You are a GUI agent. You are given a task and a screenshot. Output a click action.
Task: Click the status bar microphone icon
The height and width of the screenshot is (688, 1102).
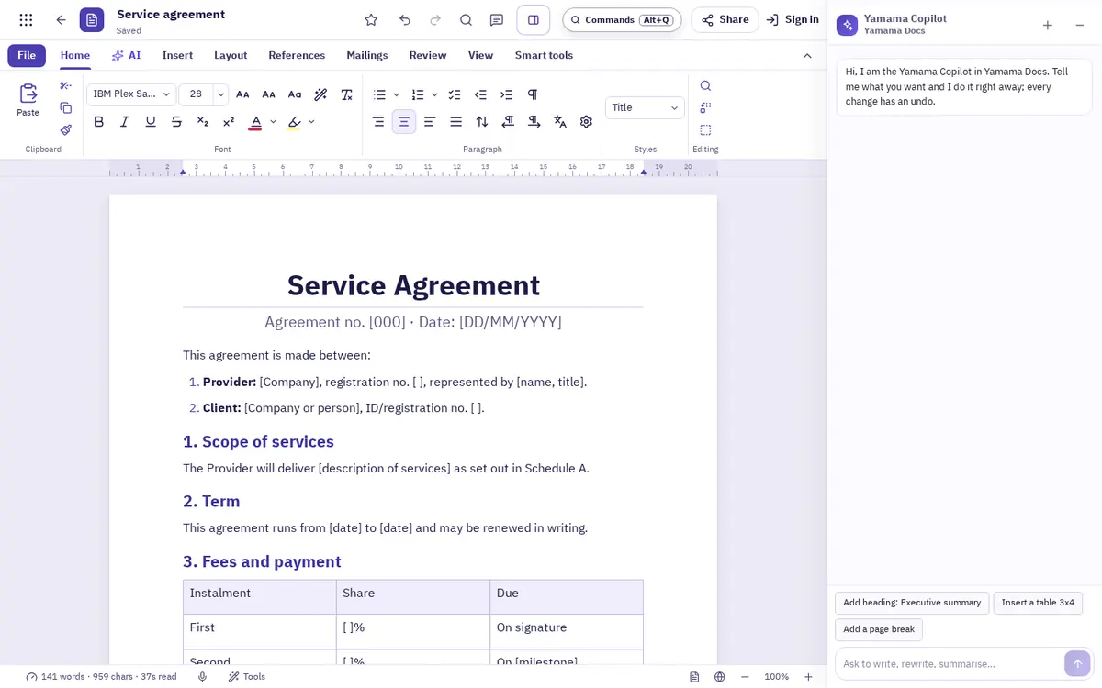[x=202, y=677]
